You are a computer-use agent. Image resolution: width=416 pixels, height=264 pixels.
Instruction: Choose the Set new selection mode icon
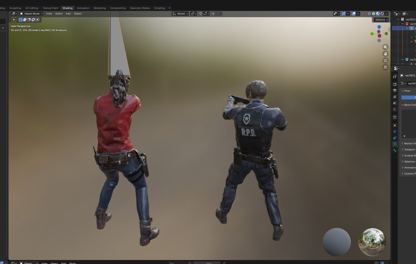click(20, 20)
